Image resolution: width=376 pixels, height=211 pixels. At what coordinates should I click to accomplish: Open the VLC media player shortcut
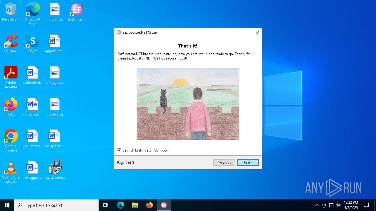[11, 172]
